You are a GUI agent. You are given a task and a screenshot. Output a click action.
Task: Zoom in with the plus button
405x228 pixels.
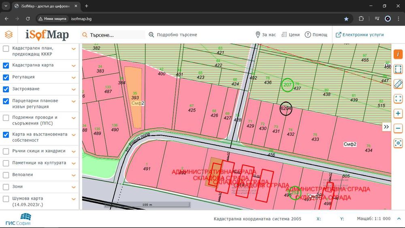[x=398, y=113]
